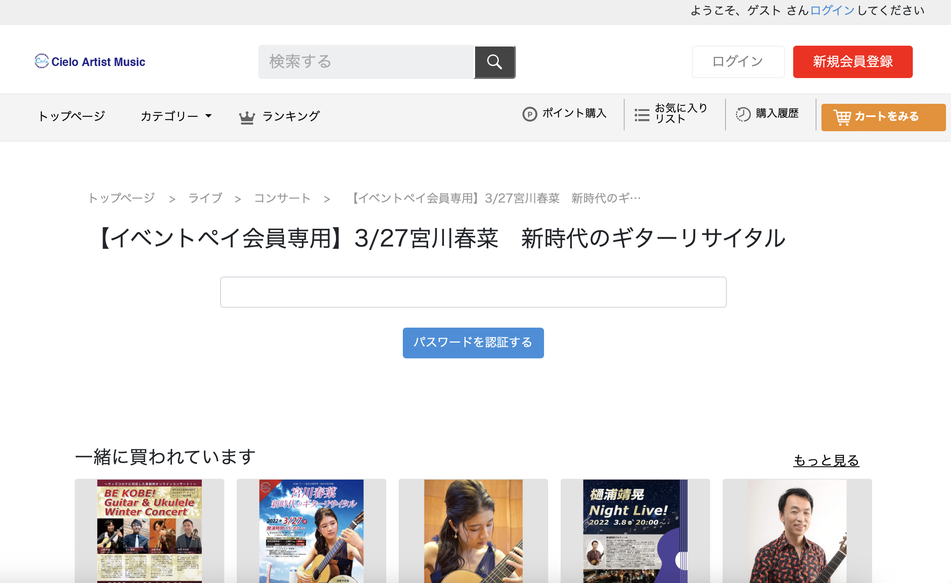This screenshot has width=951, height=583.
Task: Click the Cielo Artist Music logo
Action: 90,61
